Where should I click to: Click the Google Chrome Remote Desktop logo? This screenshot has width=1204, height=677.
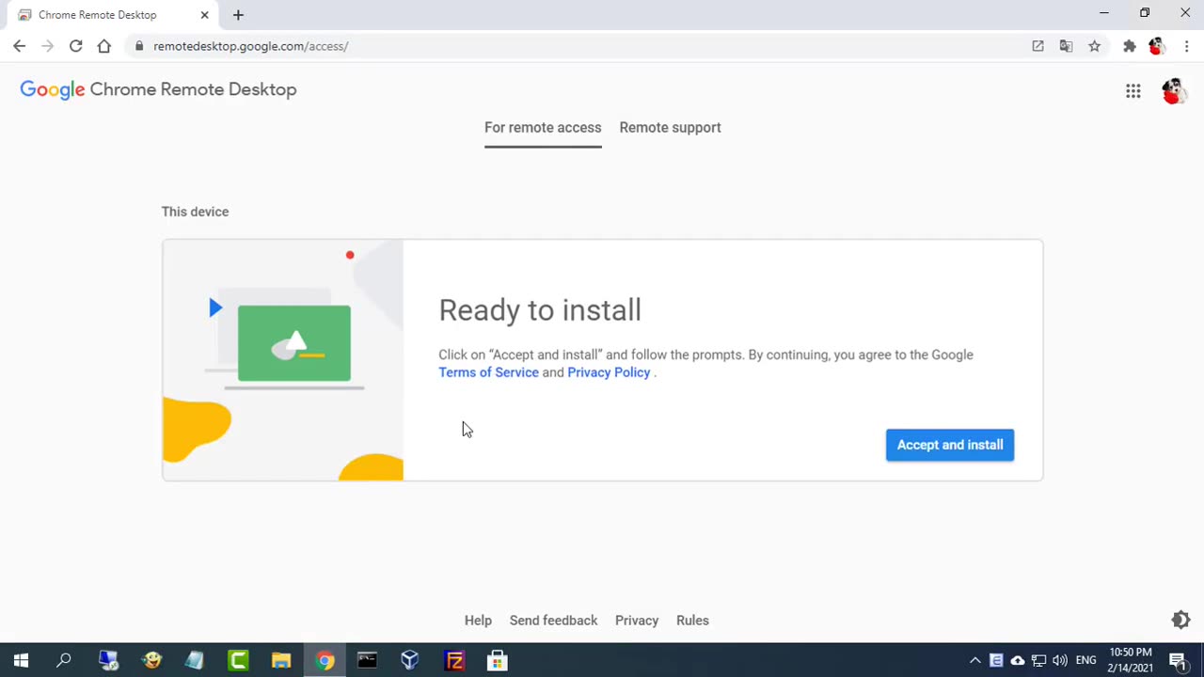[158, 89]
